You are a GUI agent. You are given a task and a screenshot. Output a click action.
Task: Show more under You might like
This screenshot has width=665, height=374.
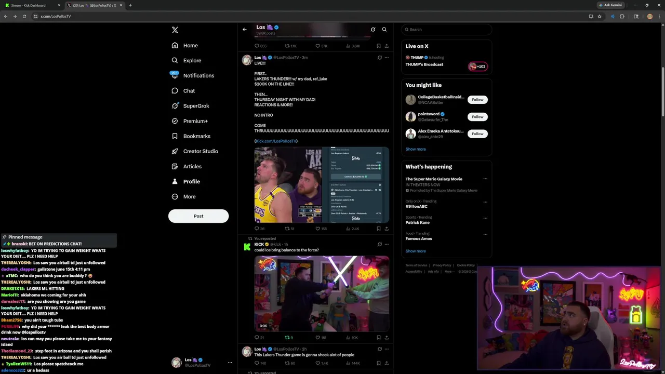point(416,149)
